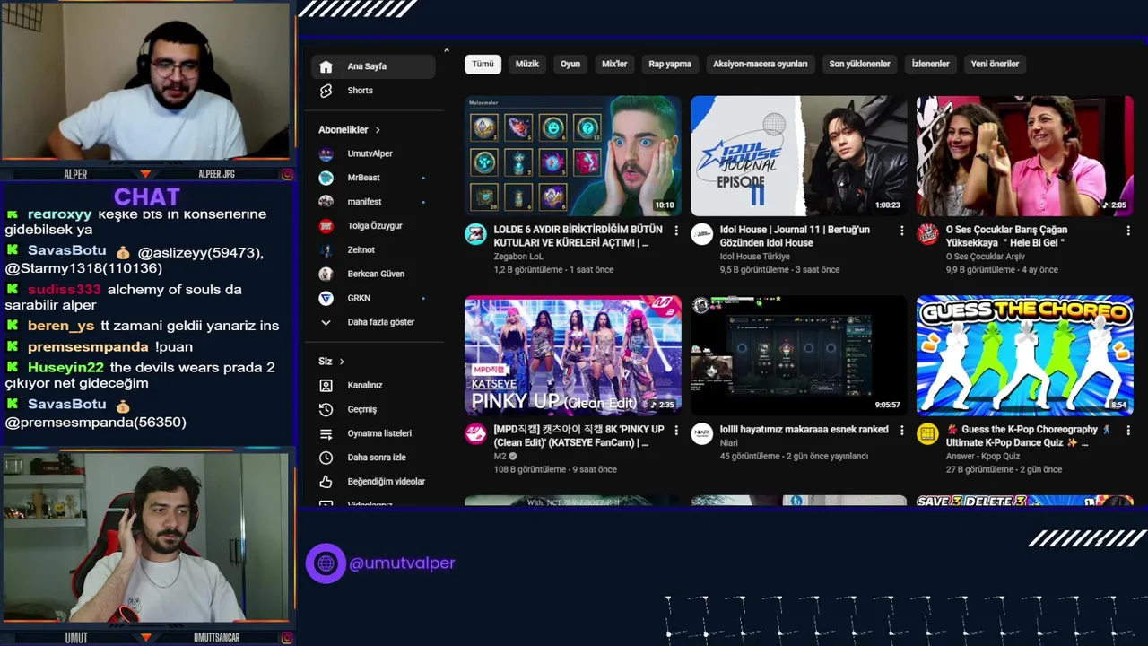The image size is (1148, 646).
Task: Open the GRKN channel avatar
Action: [x=326, y=298]
